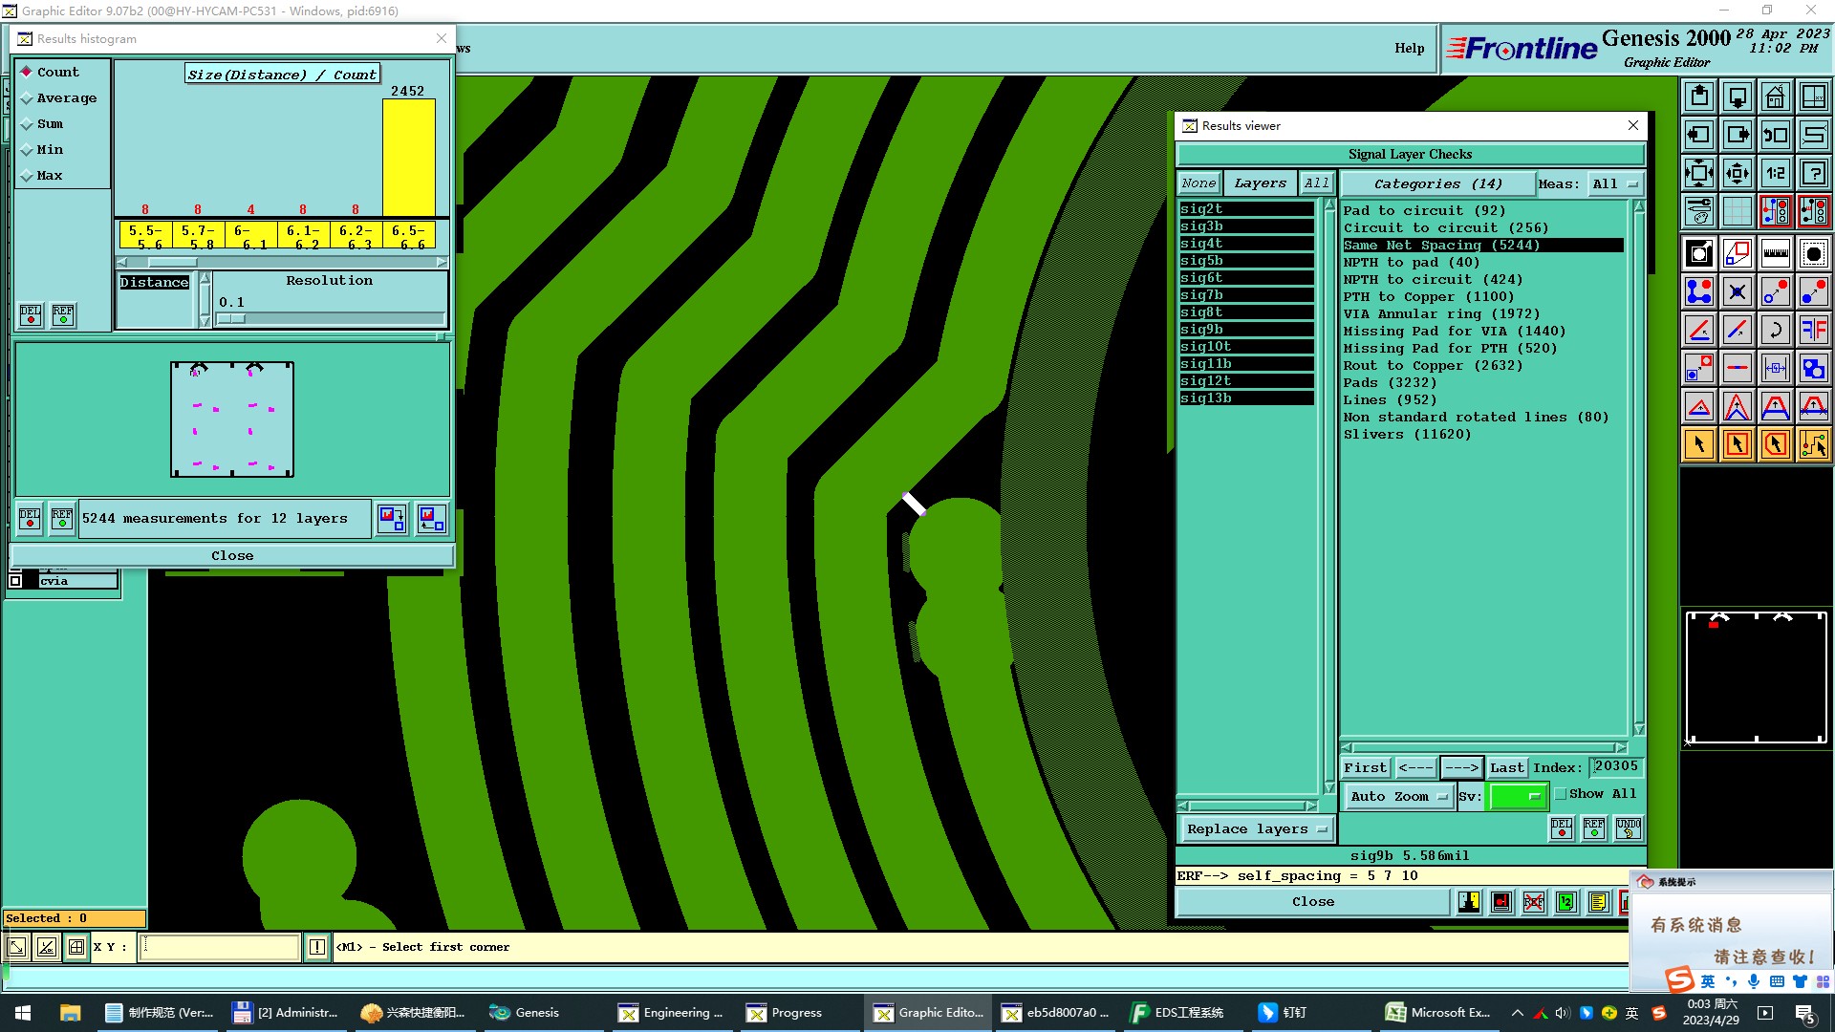The image size is (1835, 1032).
Task: Click the polygon select arrow tool
Action: tap(1775, 444)
